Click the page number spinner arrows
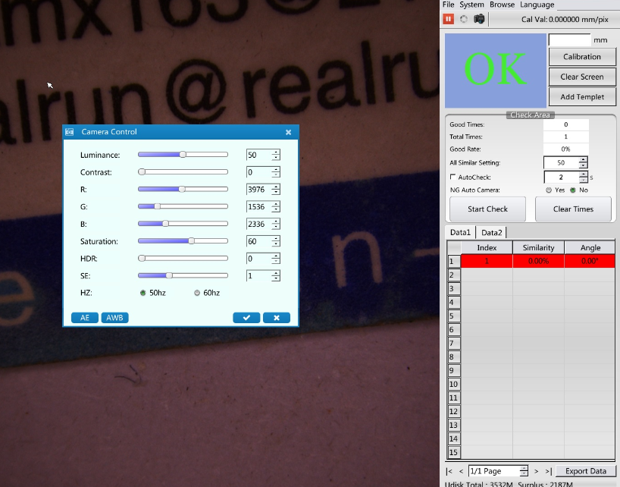Screen dimensions: 620x487 524,471
